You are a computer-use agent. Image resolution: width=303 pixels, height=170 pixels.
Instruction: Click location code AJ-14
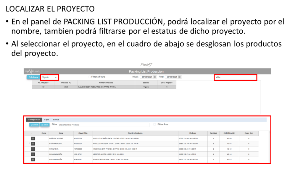pyautogui.click(x=229, y=154)
